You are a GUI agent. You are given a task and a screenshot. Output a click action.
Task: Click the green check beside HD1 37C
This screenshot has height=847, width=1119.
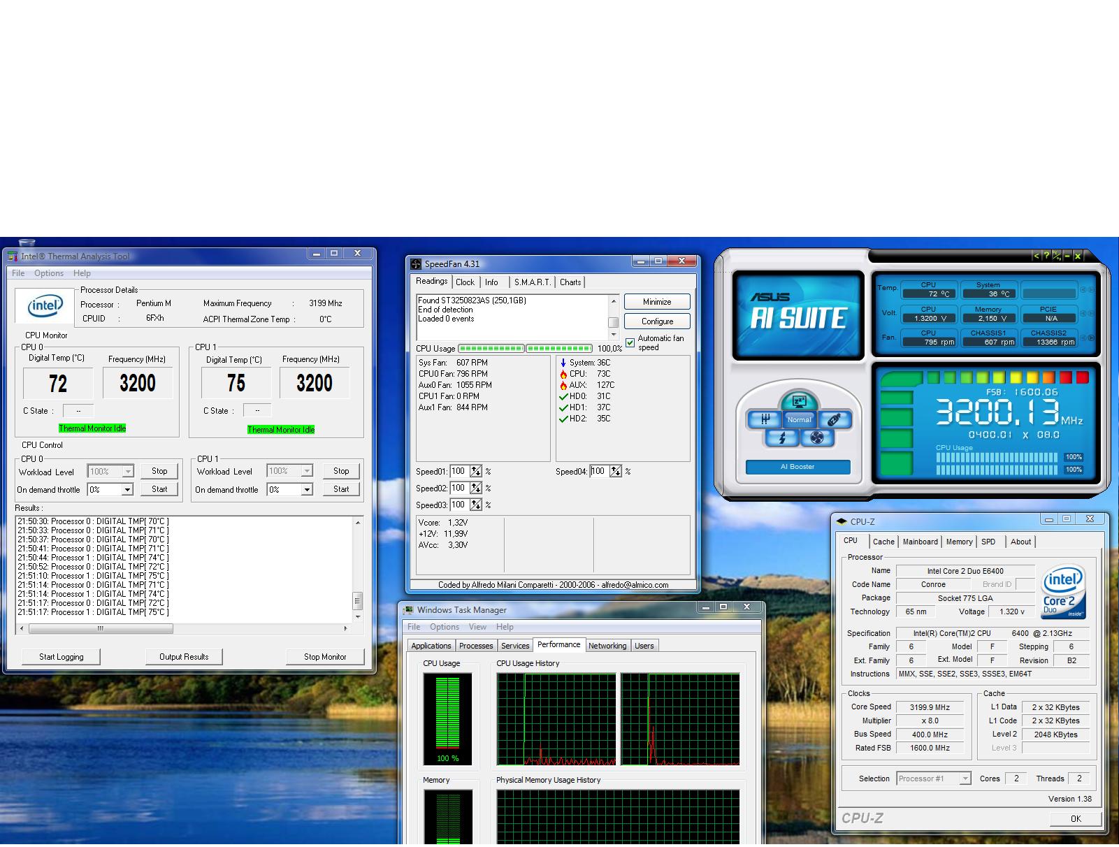coord(563,407)
